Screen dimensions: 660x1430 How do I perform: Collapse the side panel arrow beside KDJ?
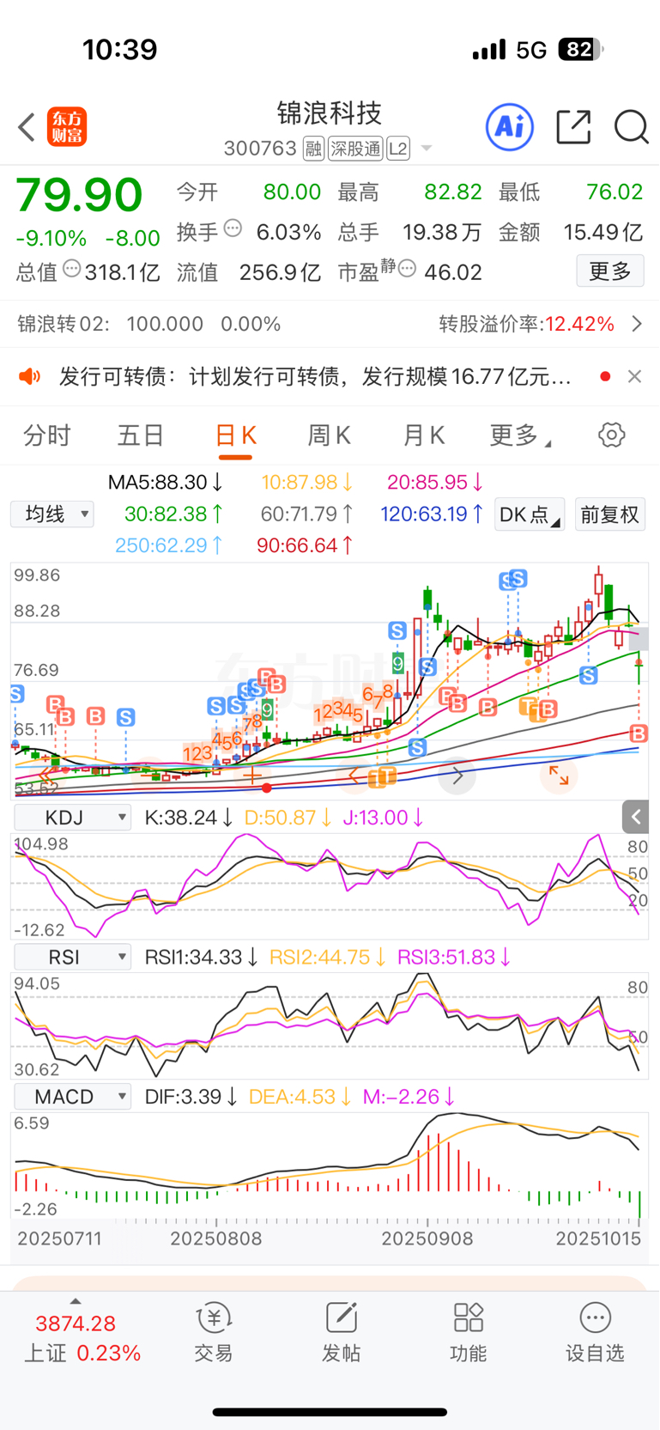pyautogui.click(x=635, y=817)
